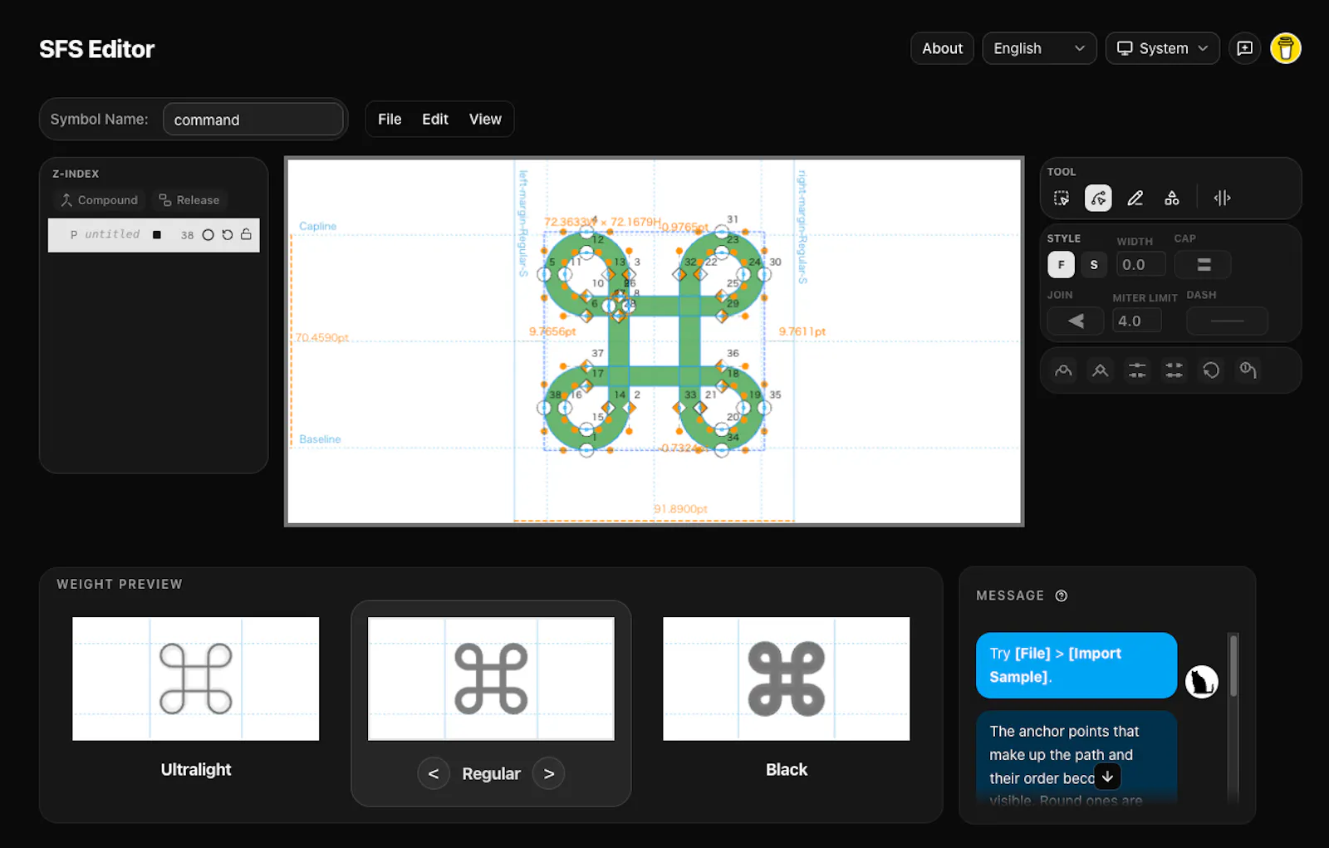Toggle the circle visibility icon on untitled layer
The width and height of the screenshot is (1329, 848).
[x=208, y=235]
